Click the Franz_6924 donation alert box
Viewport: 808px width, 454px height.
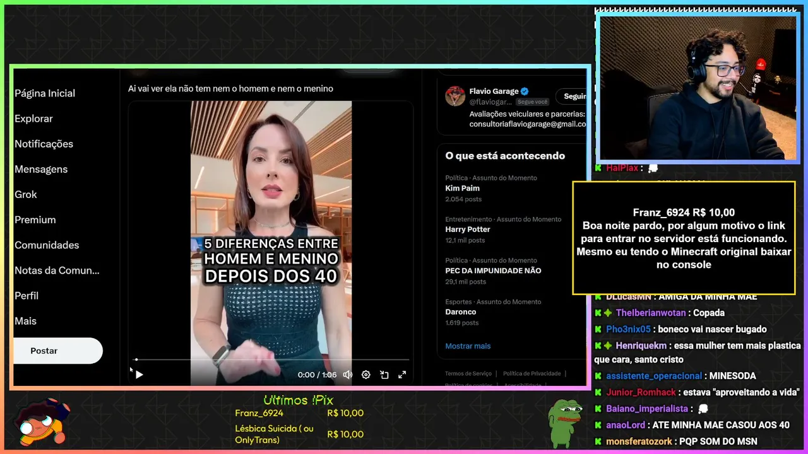(x=684, y=238)
